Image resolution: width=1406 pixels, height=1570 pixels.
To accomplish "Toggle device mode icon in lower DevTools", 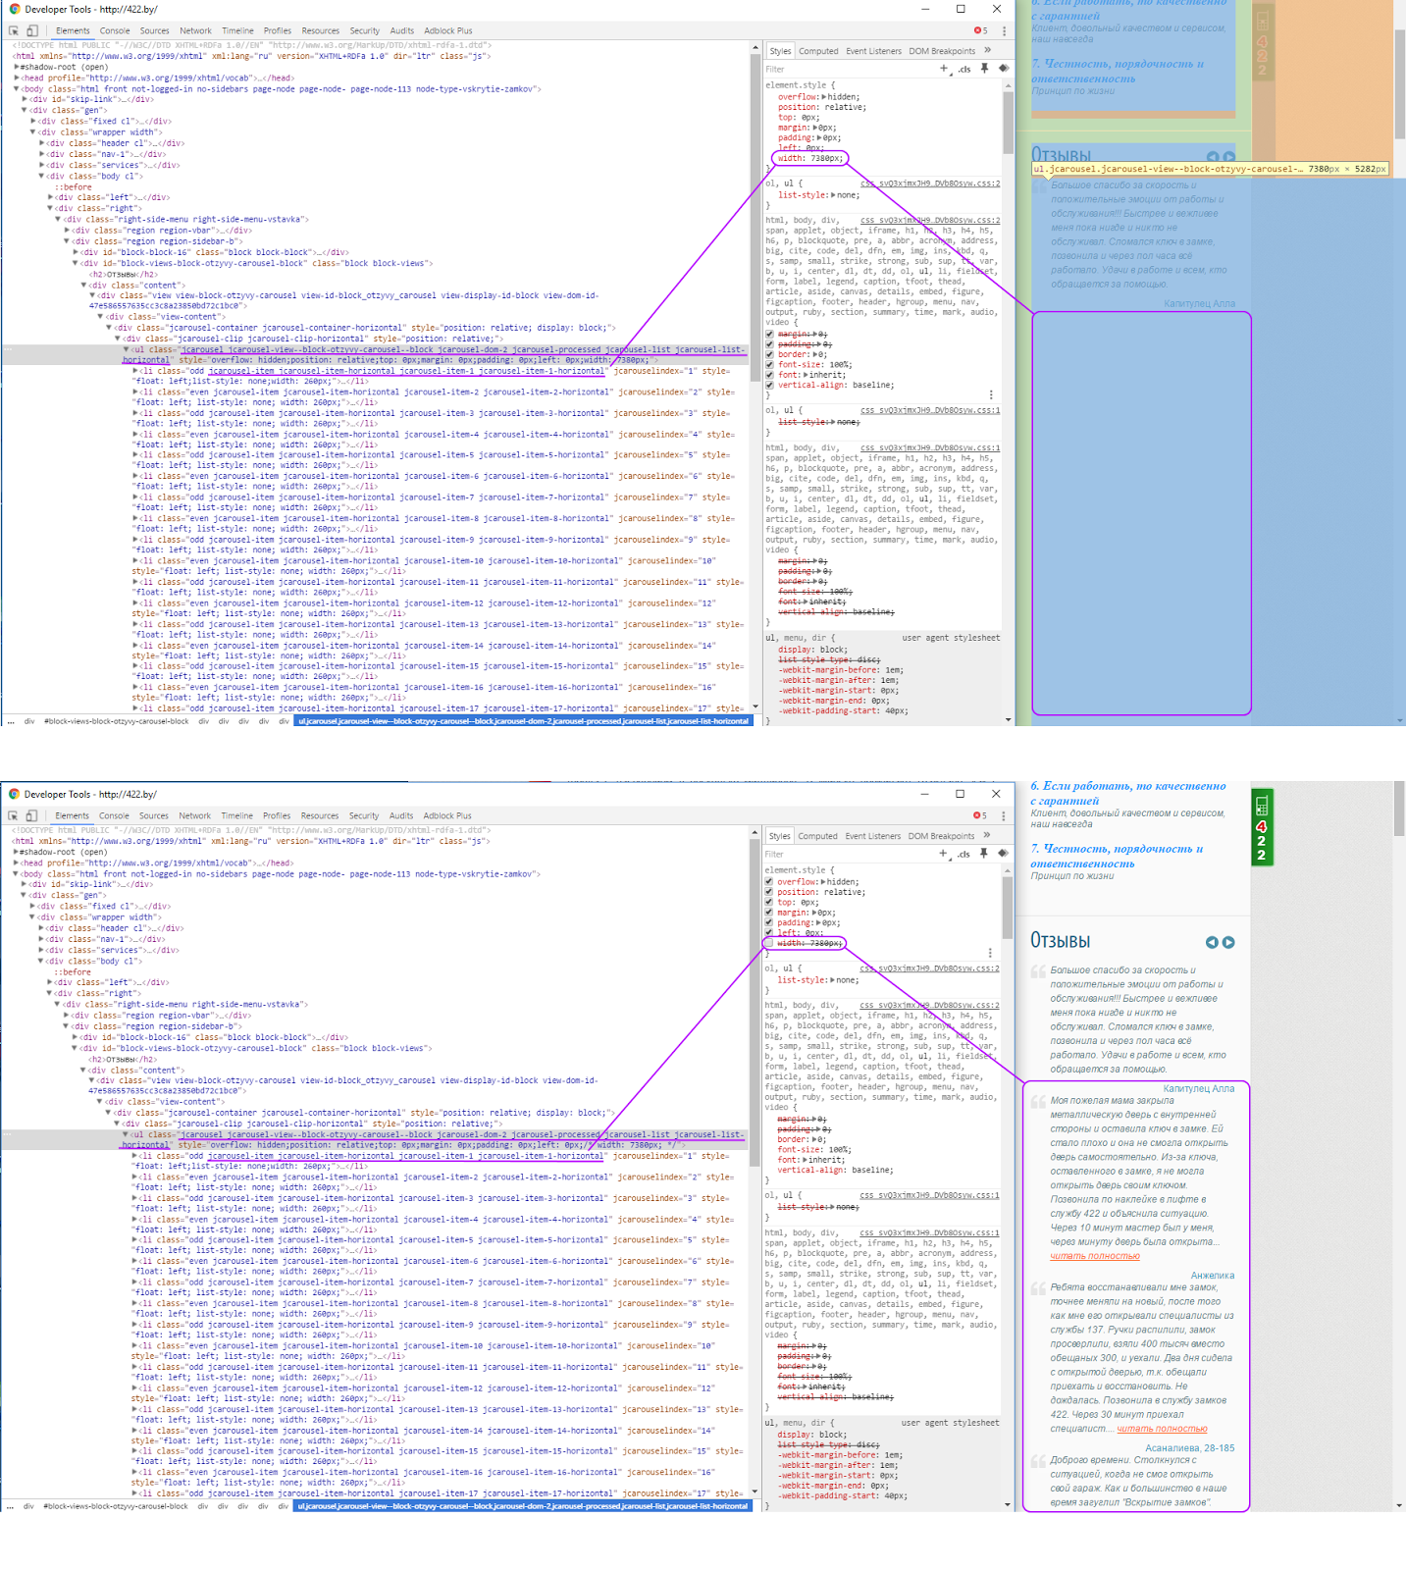I will (x=31, y=815).
